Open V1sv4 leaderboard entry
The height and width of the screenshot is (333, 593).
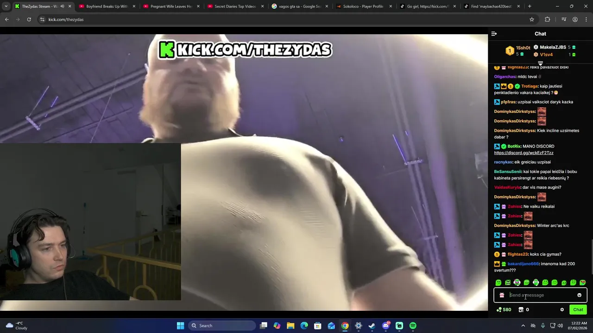pyautogui.click(x=555, y=55)
